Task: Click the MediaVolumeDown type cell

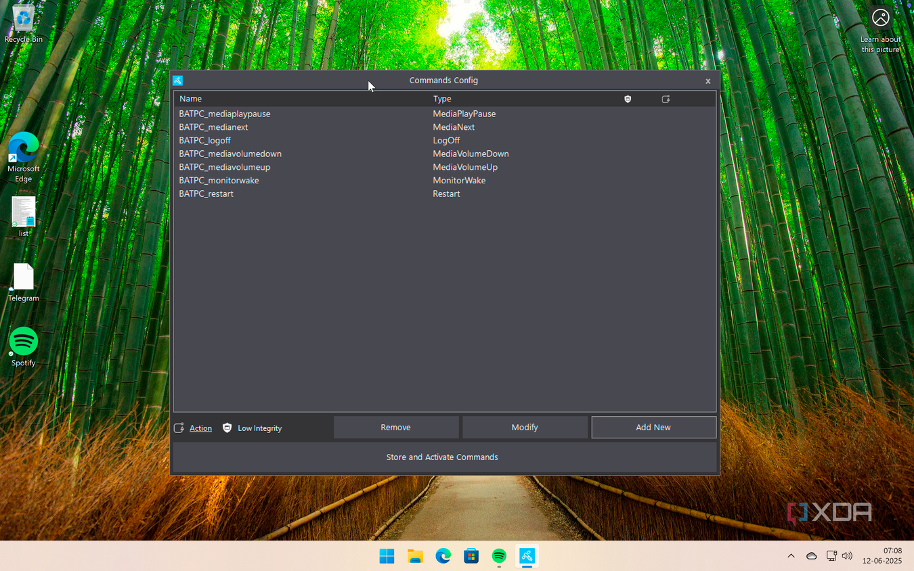Action: coord(471,154)
